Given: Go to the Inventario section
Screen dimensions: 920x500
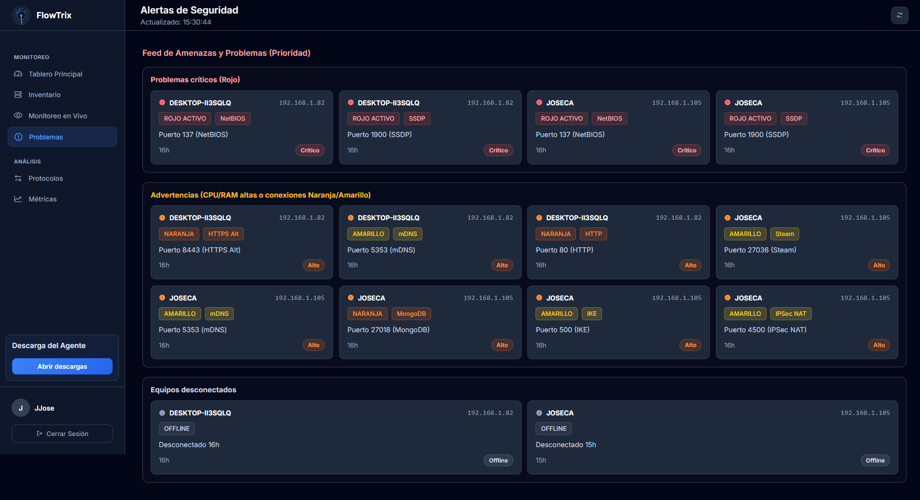Looking at the screenshot, I should pyautogui.click(x=44, y=95).
